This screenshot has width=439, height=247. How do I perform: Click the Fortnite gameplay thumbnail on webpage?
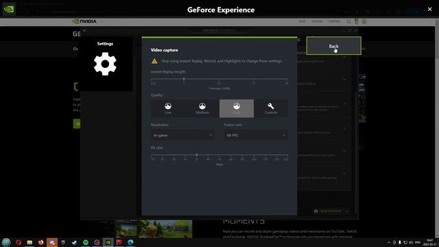pyautogui.click(x=165, y=228)
